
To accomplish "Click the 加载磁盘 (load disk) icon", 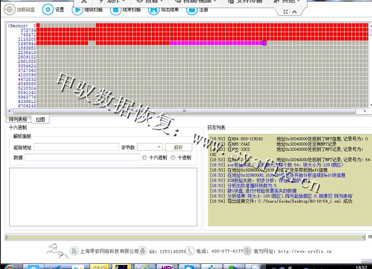I will [x=9, y=9].
